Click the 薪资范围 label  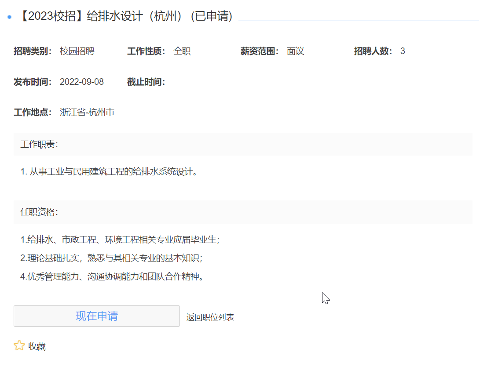click(x=260, y=51)
